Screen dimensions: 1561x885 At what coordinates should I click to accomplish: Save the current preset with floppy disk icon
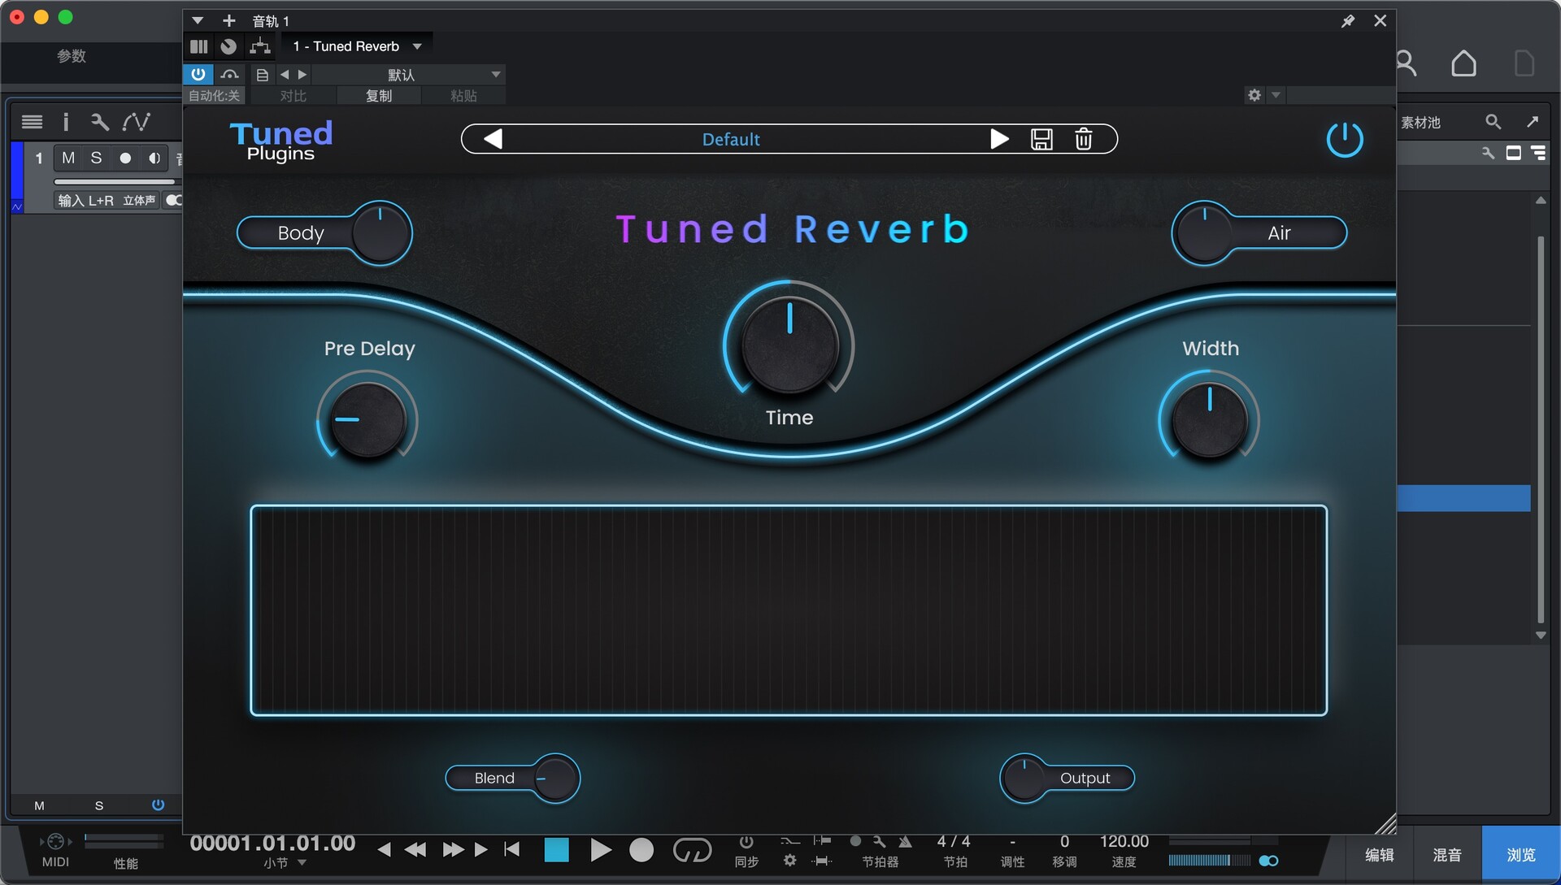pyautogui.click(x=1041, y=140)
